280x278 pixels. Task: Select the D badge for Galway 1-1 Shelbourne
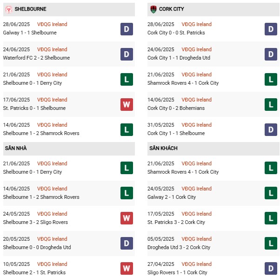127,29
